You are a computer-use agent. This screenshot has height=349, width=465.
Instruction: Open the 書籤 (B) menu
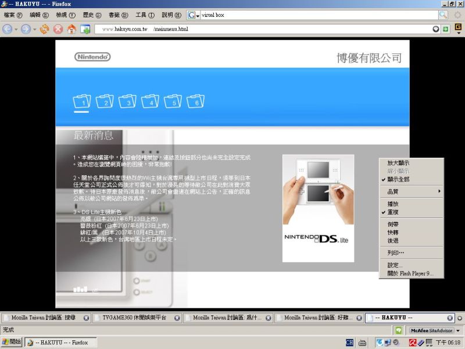[119, 15]
